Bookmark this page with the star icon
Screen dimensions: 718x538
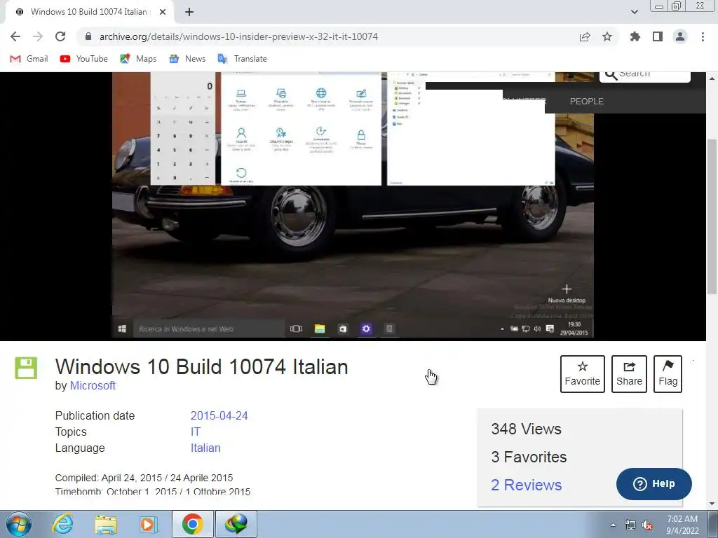(607, 36)
